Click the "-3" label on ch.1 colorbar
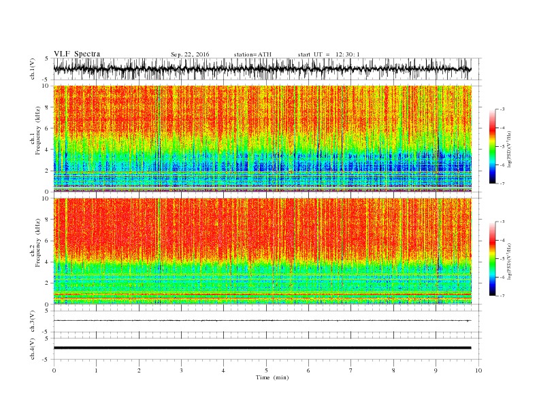The image size is (539, 416). click(x=502, y=109)
